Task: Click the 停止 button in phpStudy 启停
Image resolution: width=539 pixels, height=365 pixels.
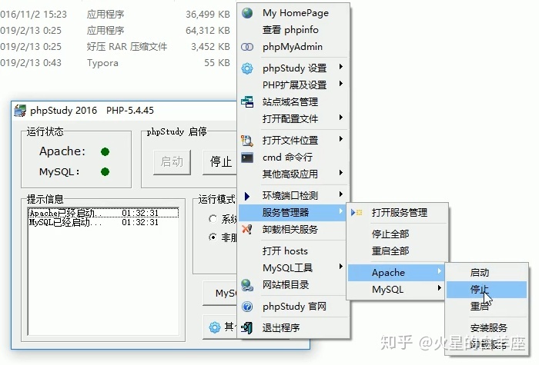Action: [220, 162]
